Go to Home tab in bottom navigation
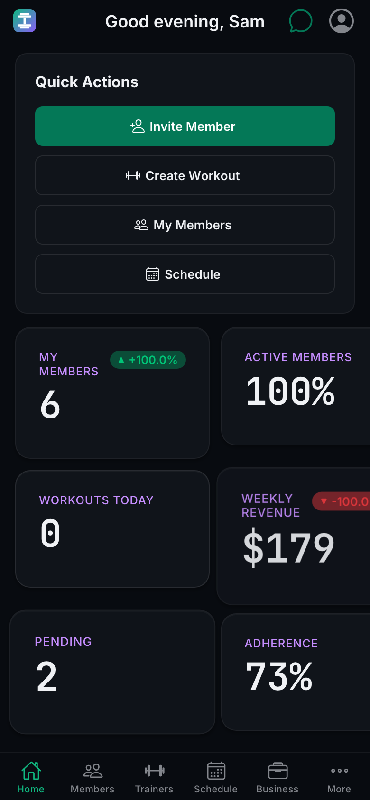 (31, 777)
